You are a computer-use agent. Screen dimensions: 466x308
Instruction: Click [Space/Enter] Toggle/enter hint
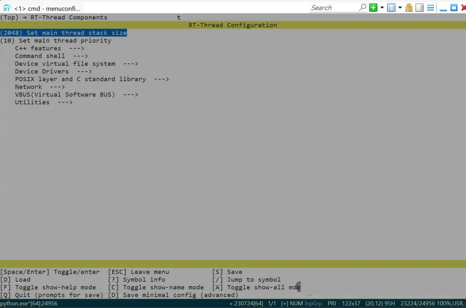(x=50, y=272)
